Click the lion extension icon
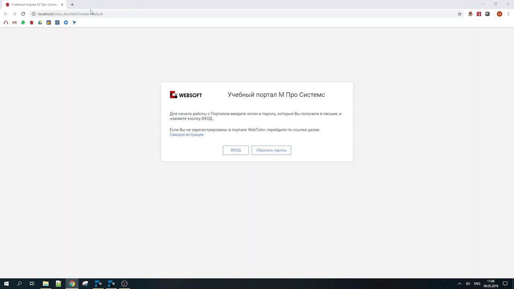The image size is (514, 289). [470, 14]
